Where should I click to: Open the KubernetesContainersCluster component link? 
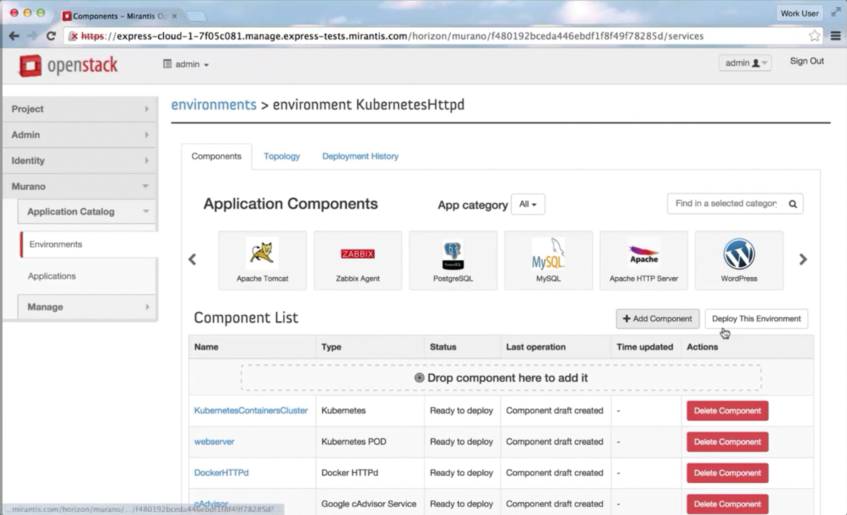[251, 411]
